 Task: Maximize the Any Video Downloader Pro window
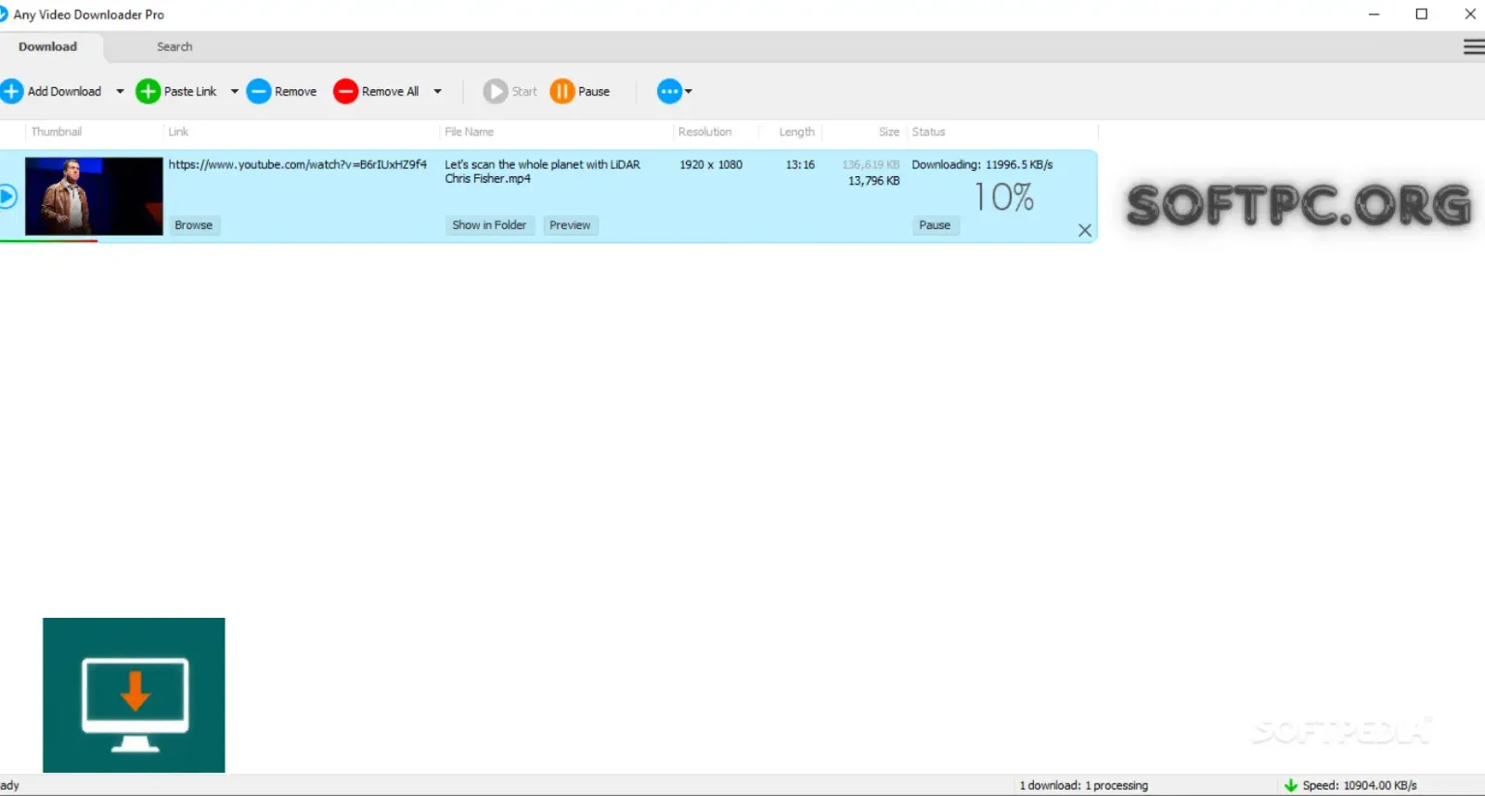[1421, 14]
